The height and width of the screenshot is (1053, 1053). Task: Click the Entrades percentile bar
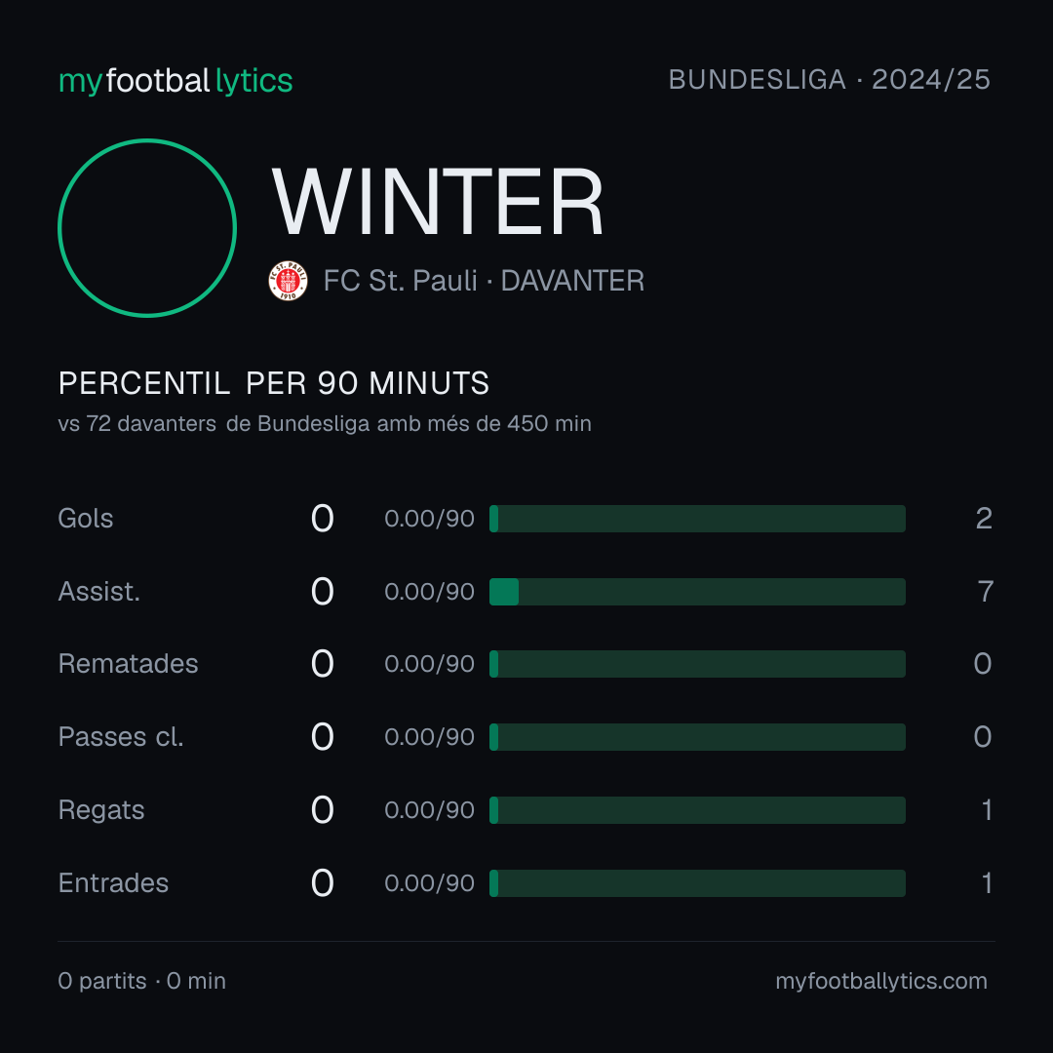[697, 883]
